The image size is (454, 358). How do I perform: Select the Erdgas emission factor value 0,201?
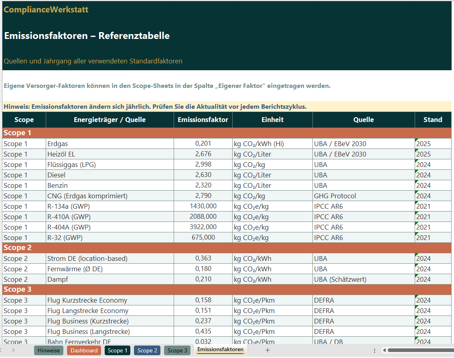203,144
